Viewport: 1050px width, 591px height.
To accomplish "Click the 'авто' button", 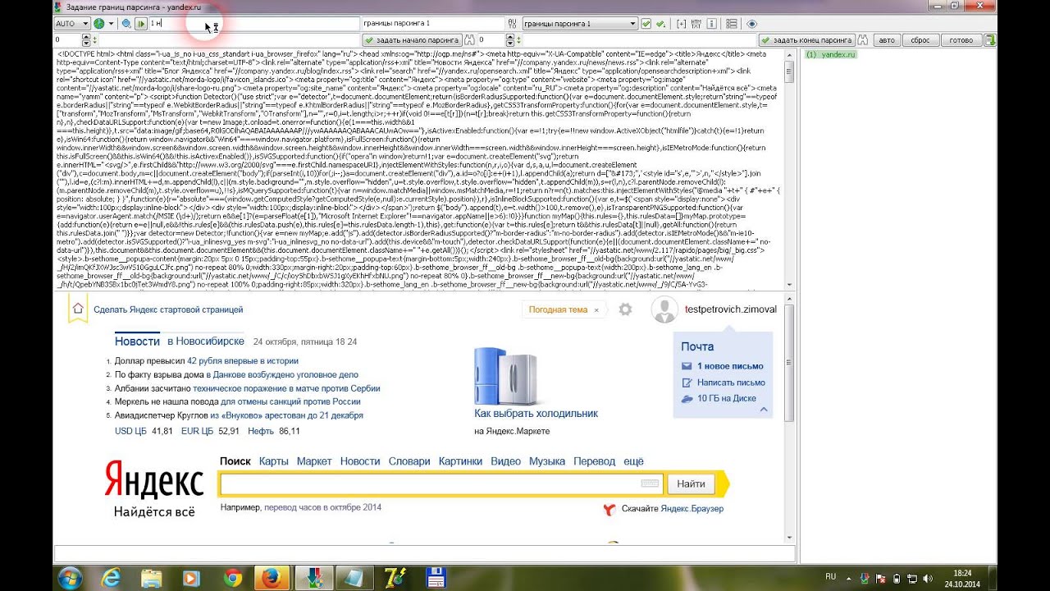I will coord(887,39).
